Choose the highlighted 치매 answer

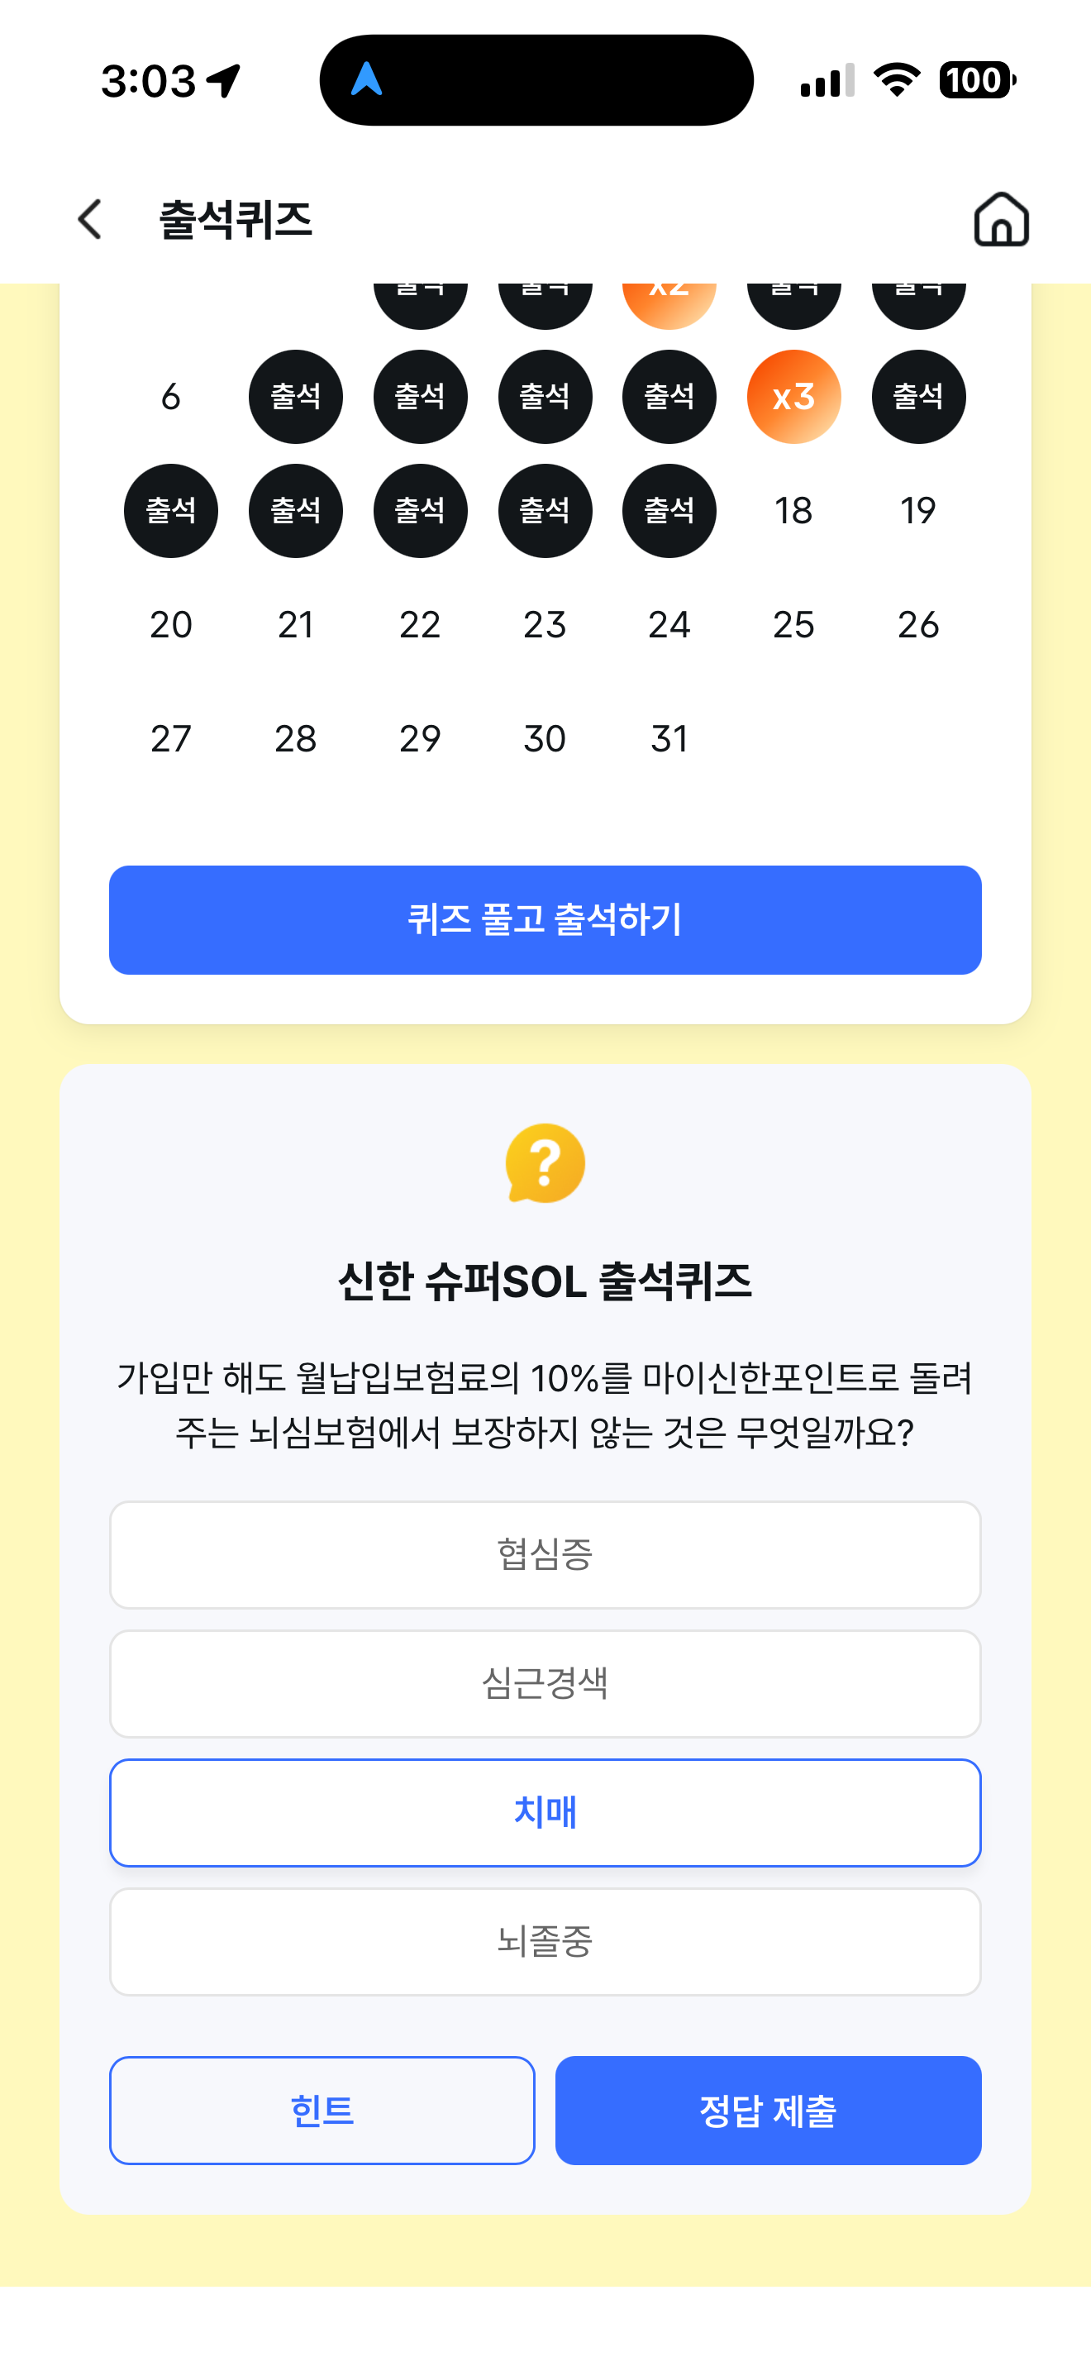click(545, 1812)
